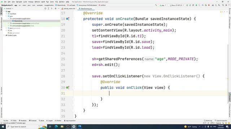Open the Navigate menu

19,2
